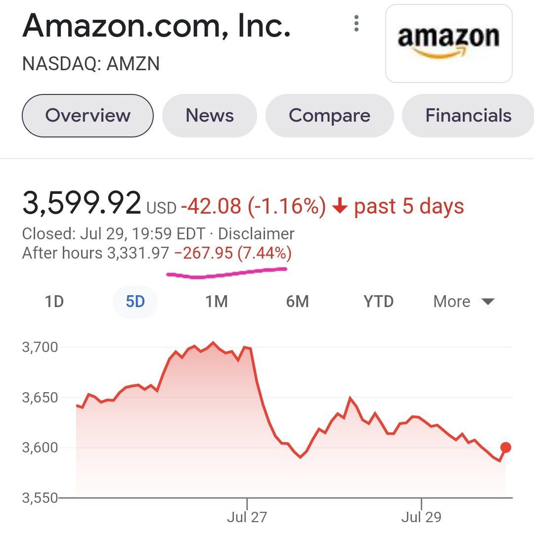Switch chart to 6M range
The width and height of the screenshot is (534, 539).
[x=297, y=301]
